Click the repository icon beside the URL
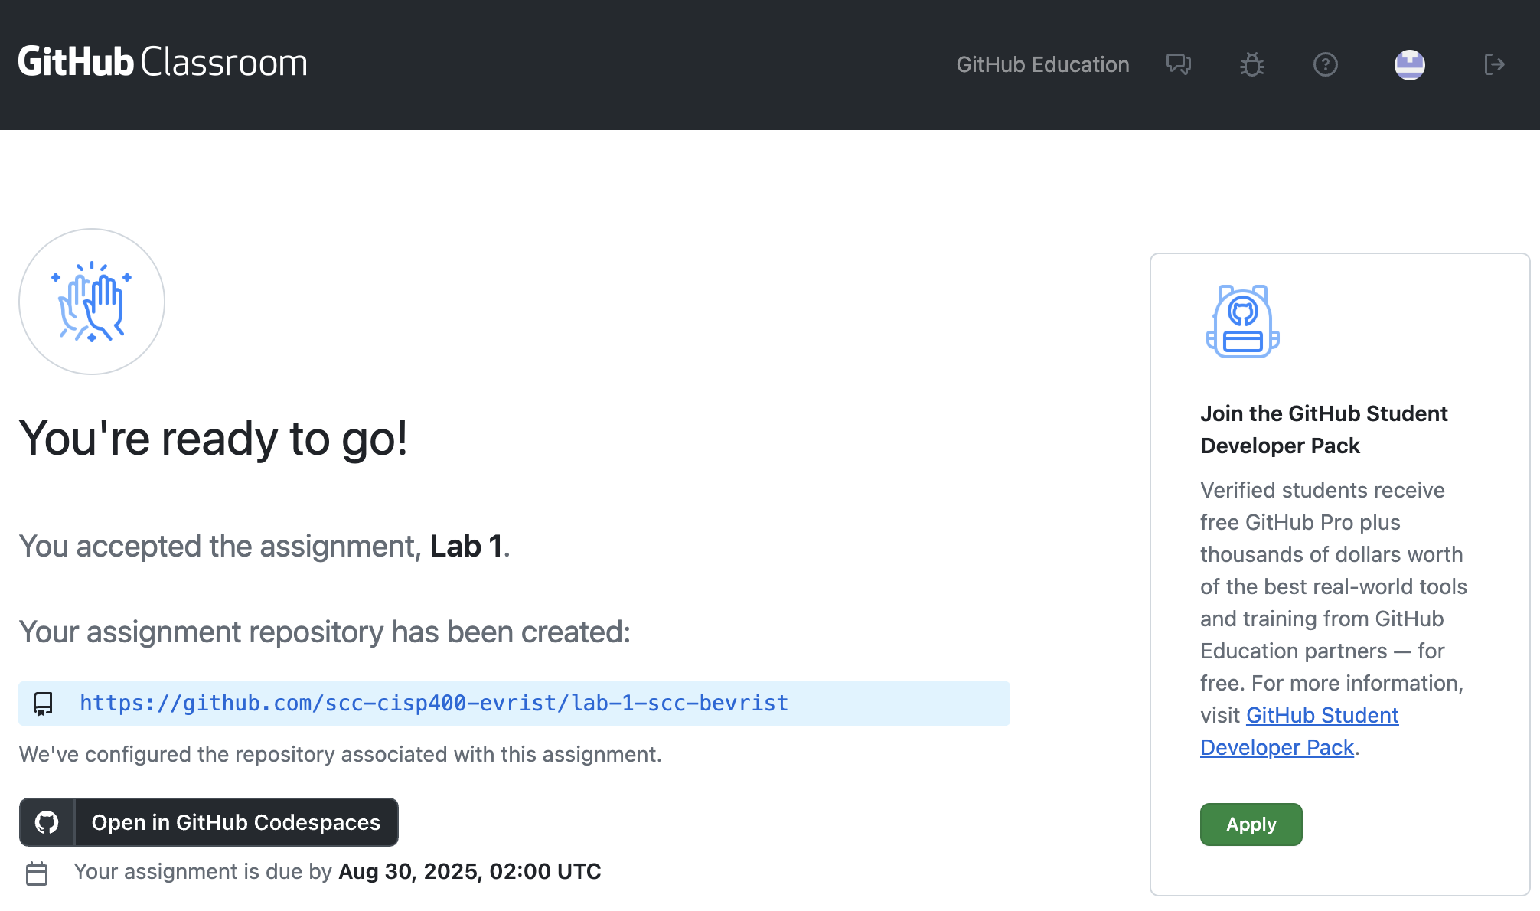The image size is (1540, 911). coord(43,704)
